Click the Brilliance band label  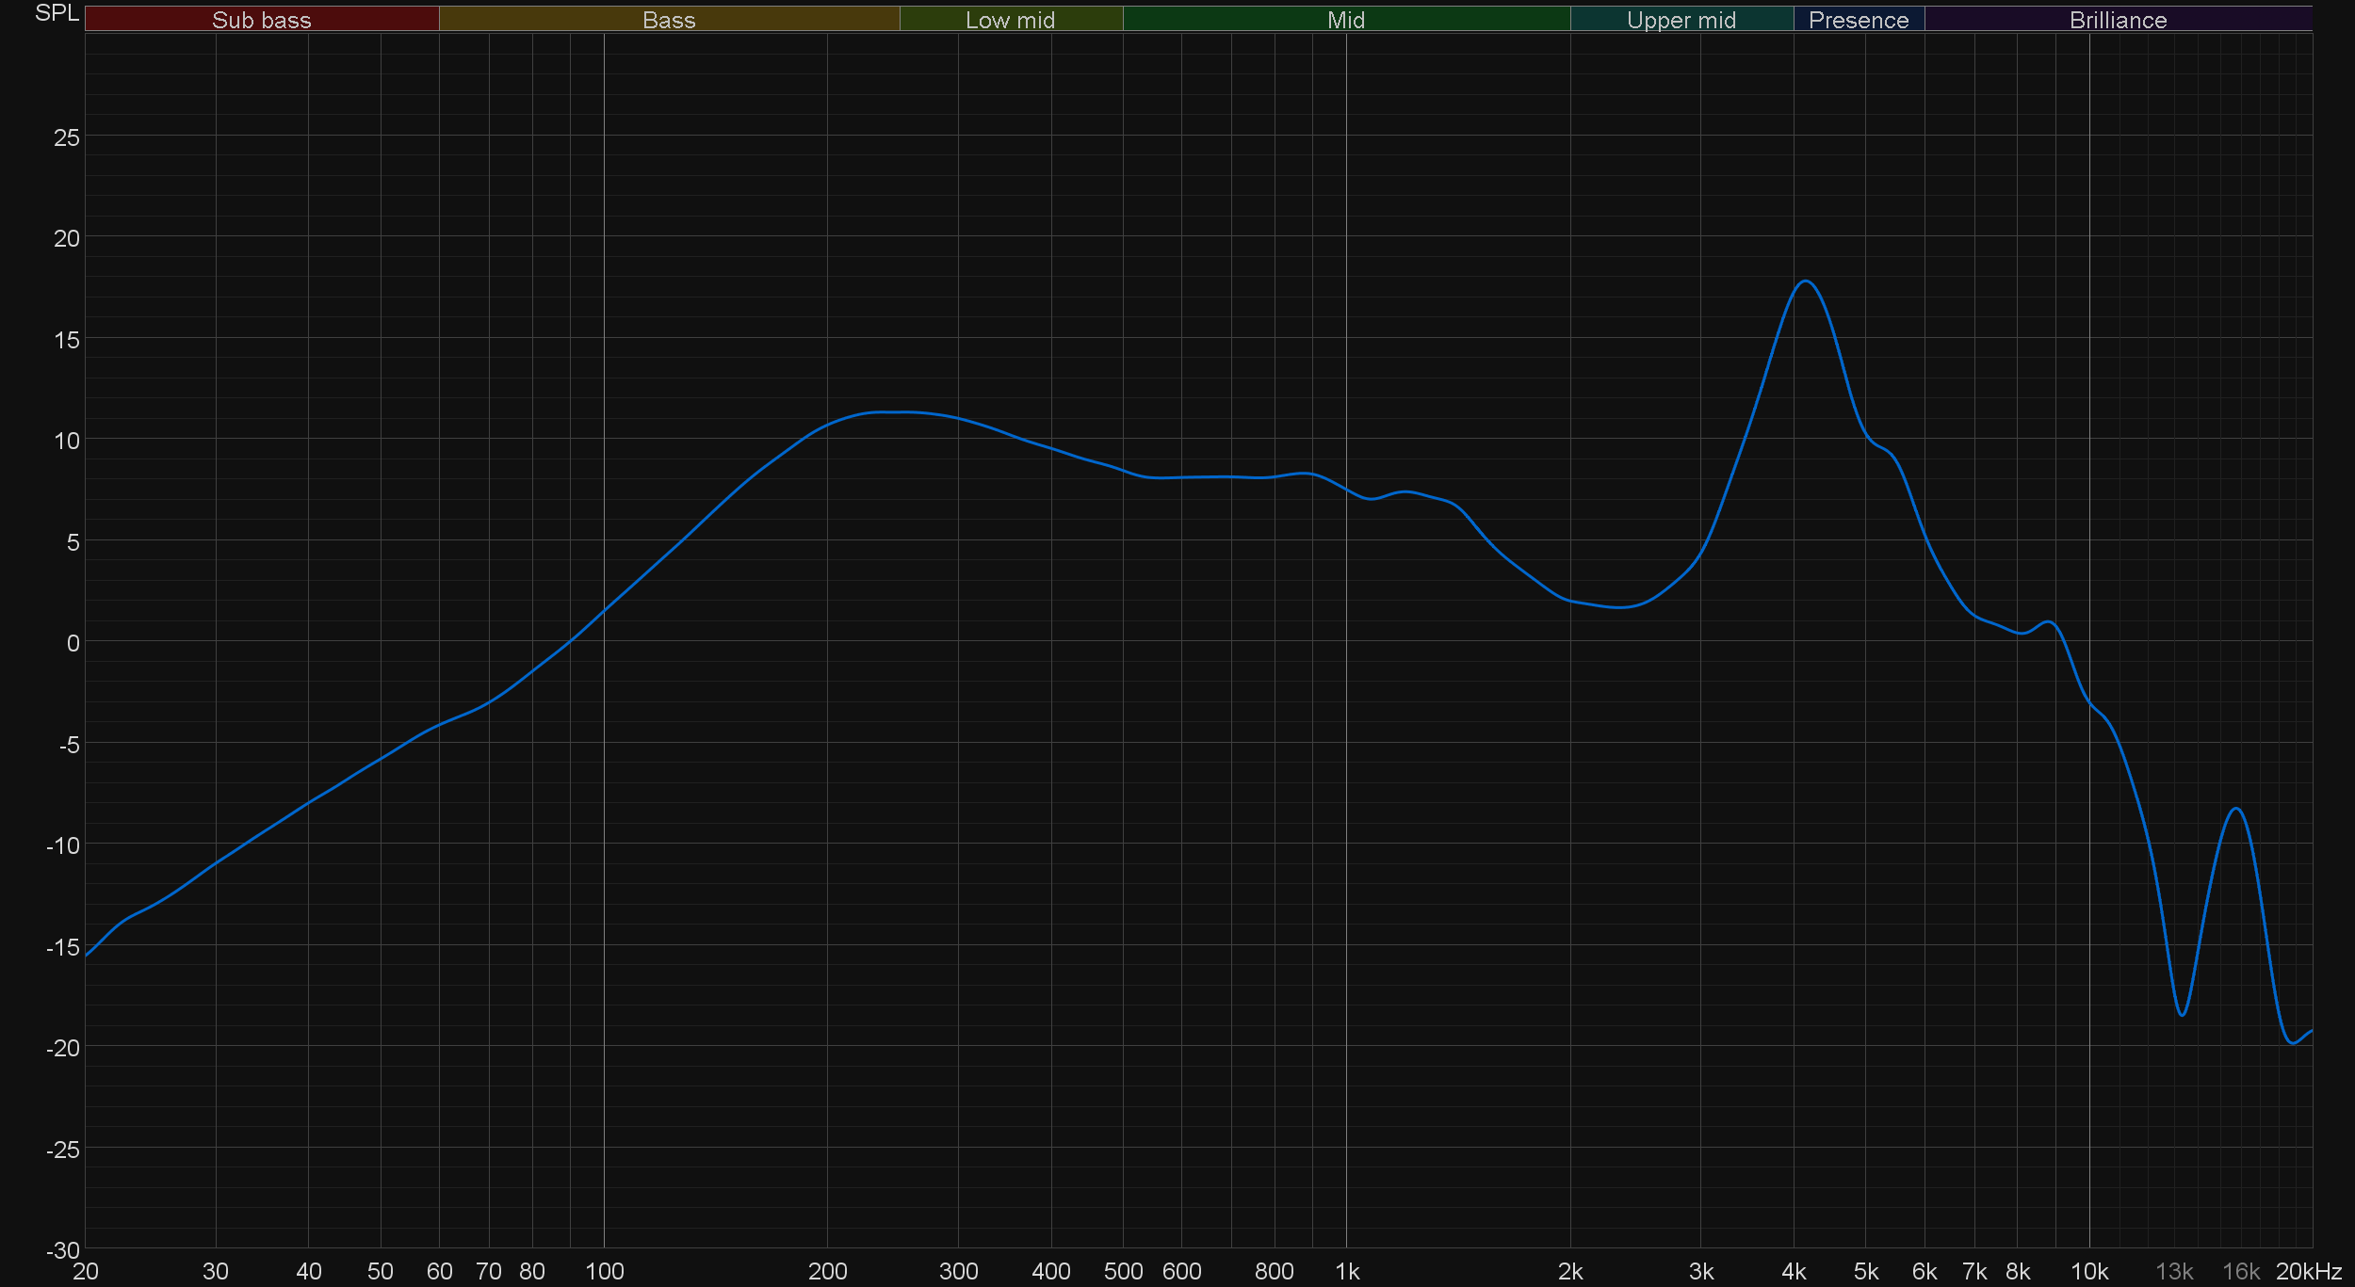pos(2118,20)
